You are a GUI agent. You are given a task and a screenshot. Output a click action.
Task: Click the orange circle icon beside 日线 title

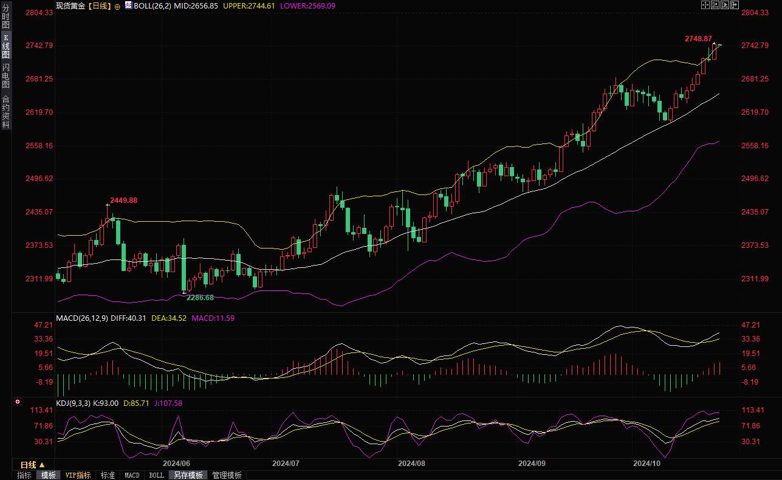[x=117, y=6]
